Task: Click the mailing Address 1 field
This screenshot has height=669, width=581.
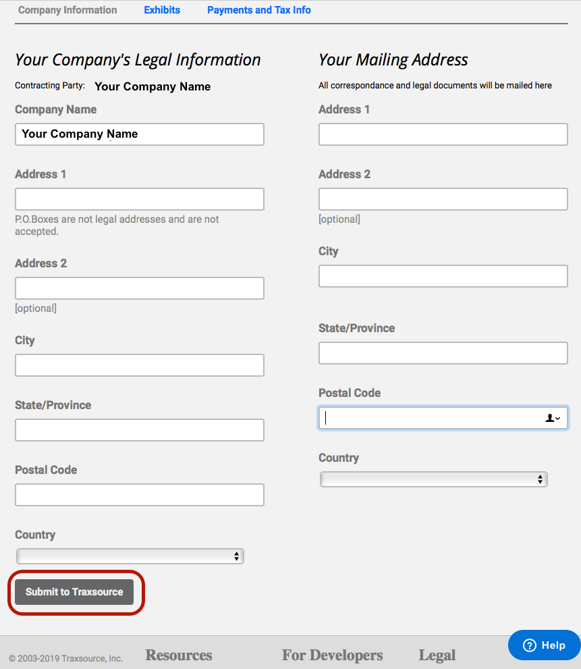Action: [x=443, y=134]
